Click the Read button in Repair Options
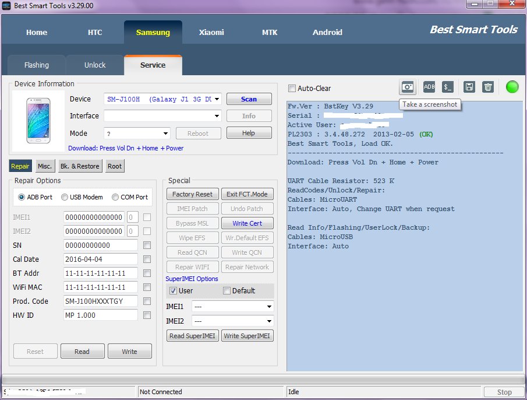This screenshot has height=400, width=527. pos(82,351)
